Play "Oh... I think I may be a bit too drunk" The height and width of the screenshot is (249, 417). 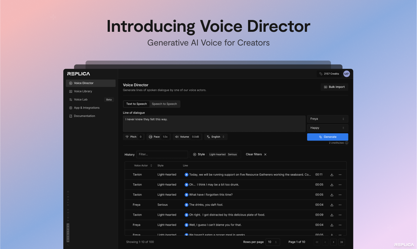pos(186,185)
